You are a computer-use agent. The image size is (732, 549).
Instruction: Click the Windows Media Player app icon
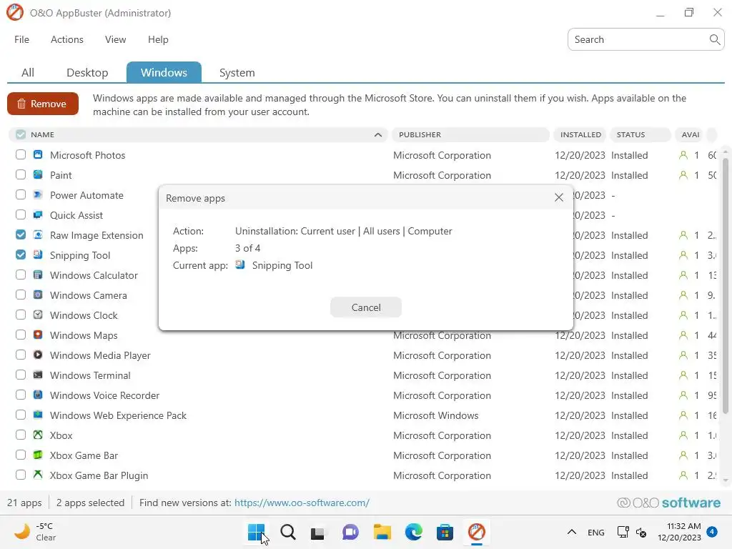38,355
